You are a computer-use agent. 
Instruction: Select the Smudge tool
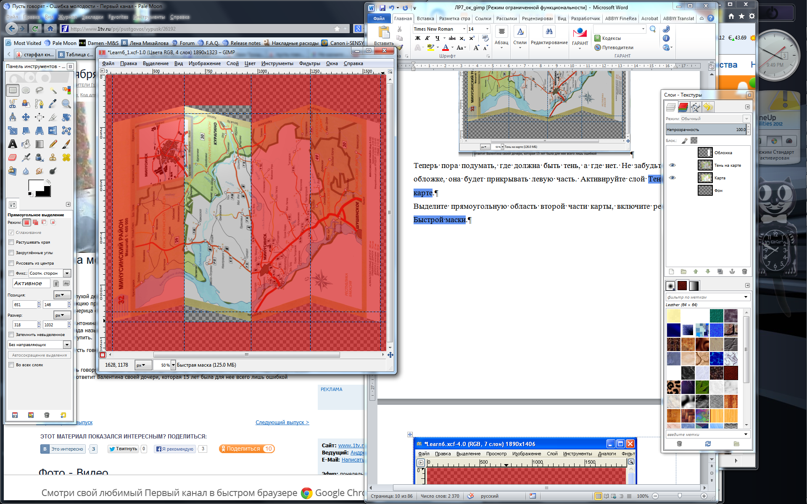(40, 171)
